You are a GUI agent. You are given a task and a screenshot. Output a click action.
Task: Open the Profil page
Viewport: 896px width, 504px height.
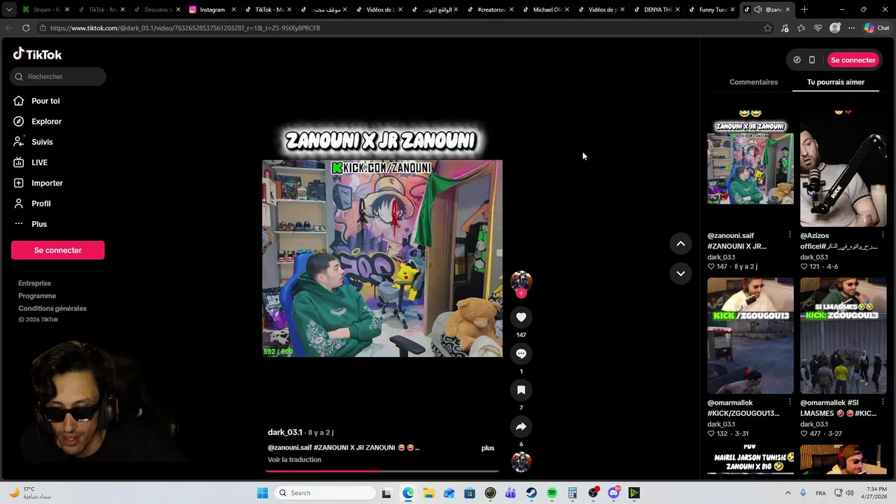pyautogui.click(x=41, y=204)
